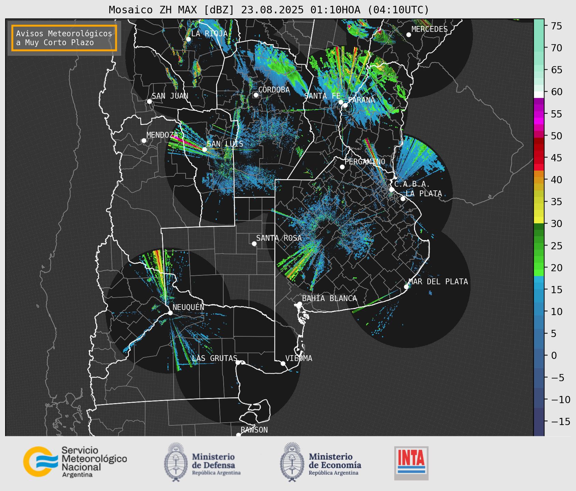This screenshot has height=491, width=576.
Task: Select the Rawson city marker
Action: tap(238, 435)
